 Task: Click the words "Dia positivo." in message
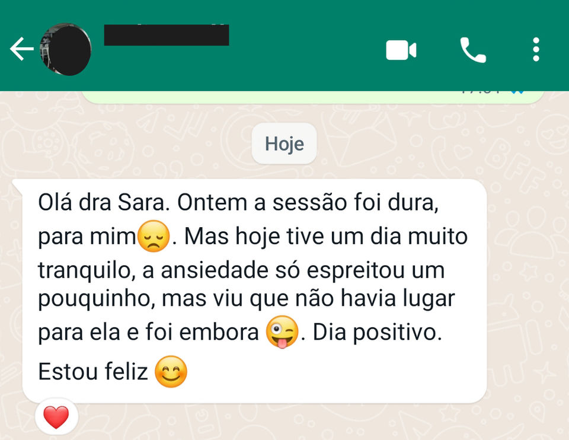[378, 332]
